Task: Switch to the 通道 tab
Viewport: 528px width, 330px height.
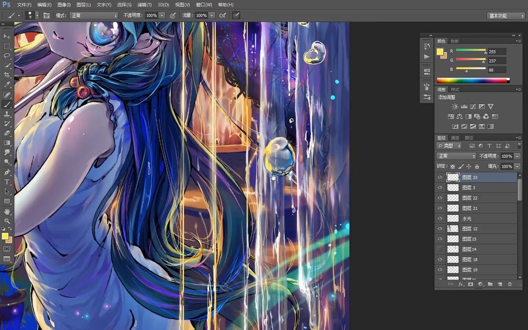Action: click(455, 138)
